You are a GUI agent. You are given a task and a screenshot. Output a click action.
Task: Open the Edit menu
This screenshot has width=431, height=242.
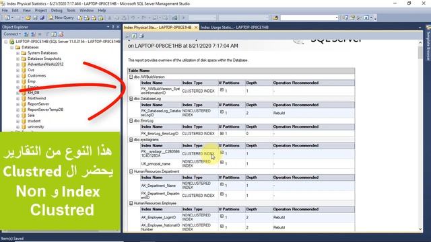[15, 11]
